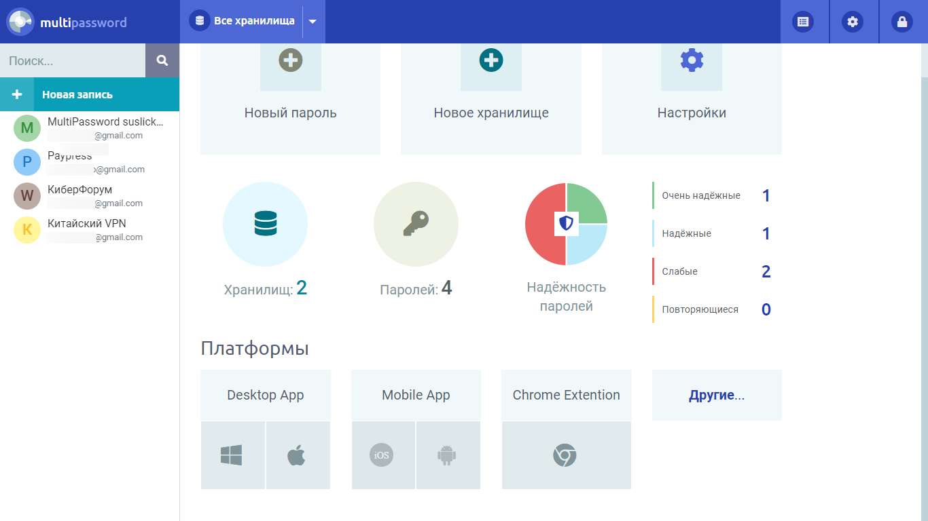
Task: Choose the Chrome extension icon
Action: (565, 455)
